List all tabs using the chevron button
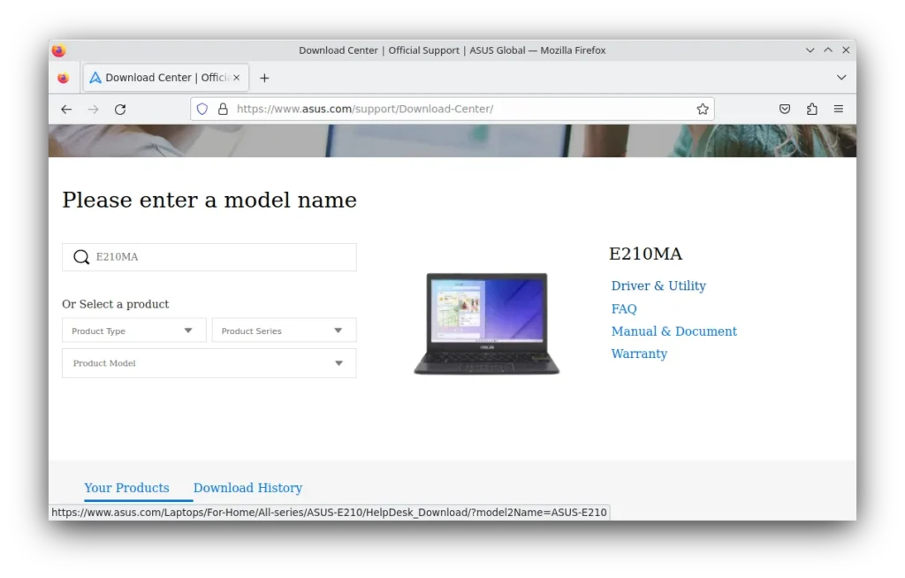The image size is (905, 578). [x=841, y=78]
